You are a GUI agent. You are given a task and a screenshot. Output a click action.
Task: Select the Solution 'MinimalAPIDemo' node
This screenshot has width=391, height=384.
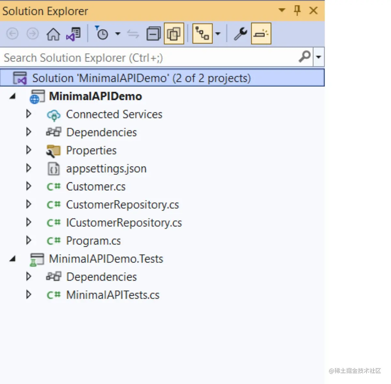(162, 78)
